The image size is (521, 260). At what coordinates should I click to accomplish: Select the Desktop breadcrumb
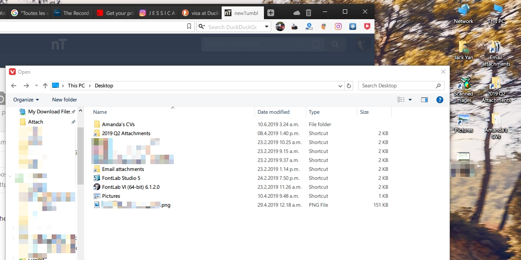104,86
